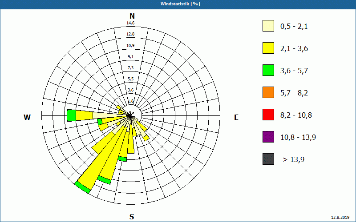Click the radial axis value 14,6
This screenshot has width=356, height=222.
click(130, 23)
